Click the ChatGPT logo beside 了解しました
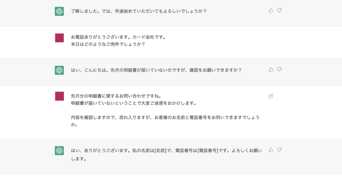This screenshot has height=180, width=342. tap(59, 11)
